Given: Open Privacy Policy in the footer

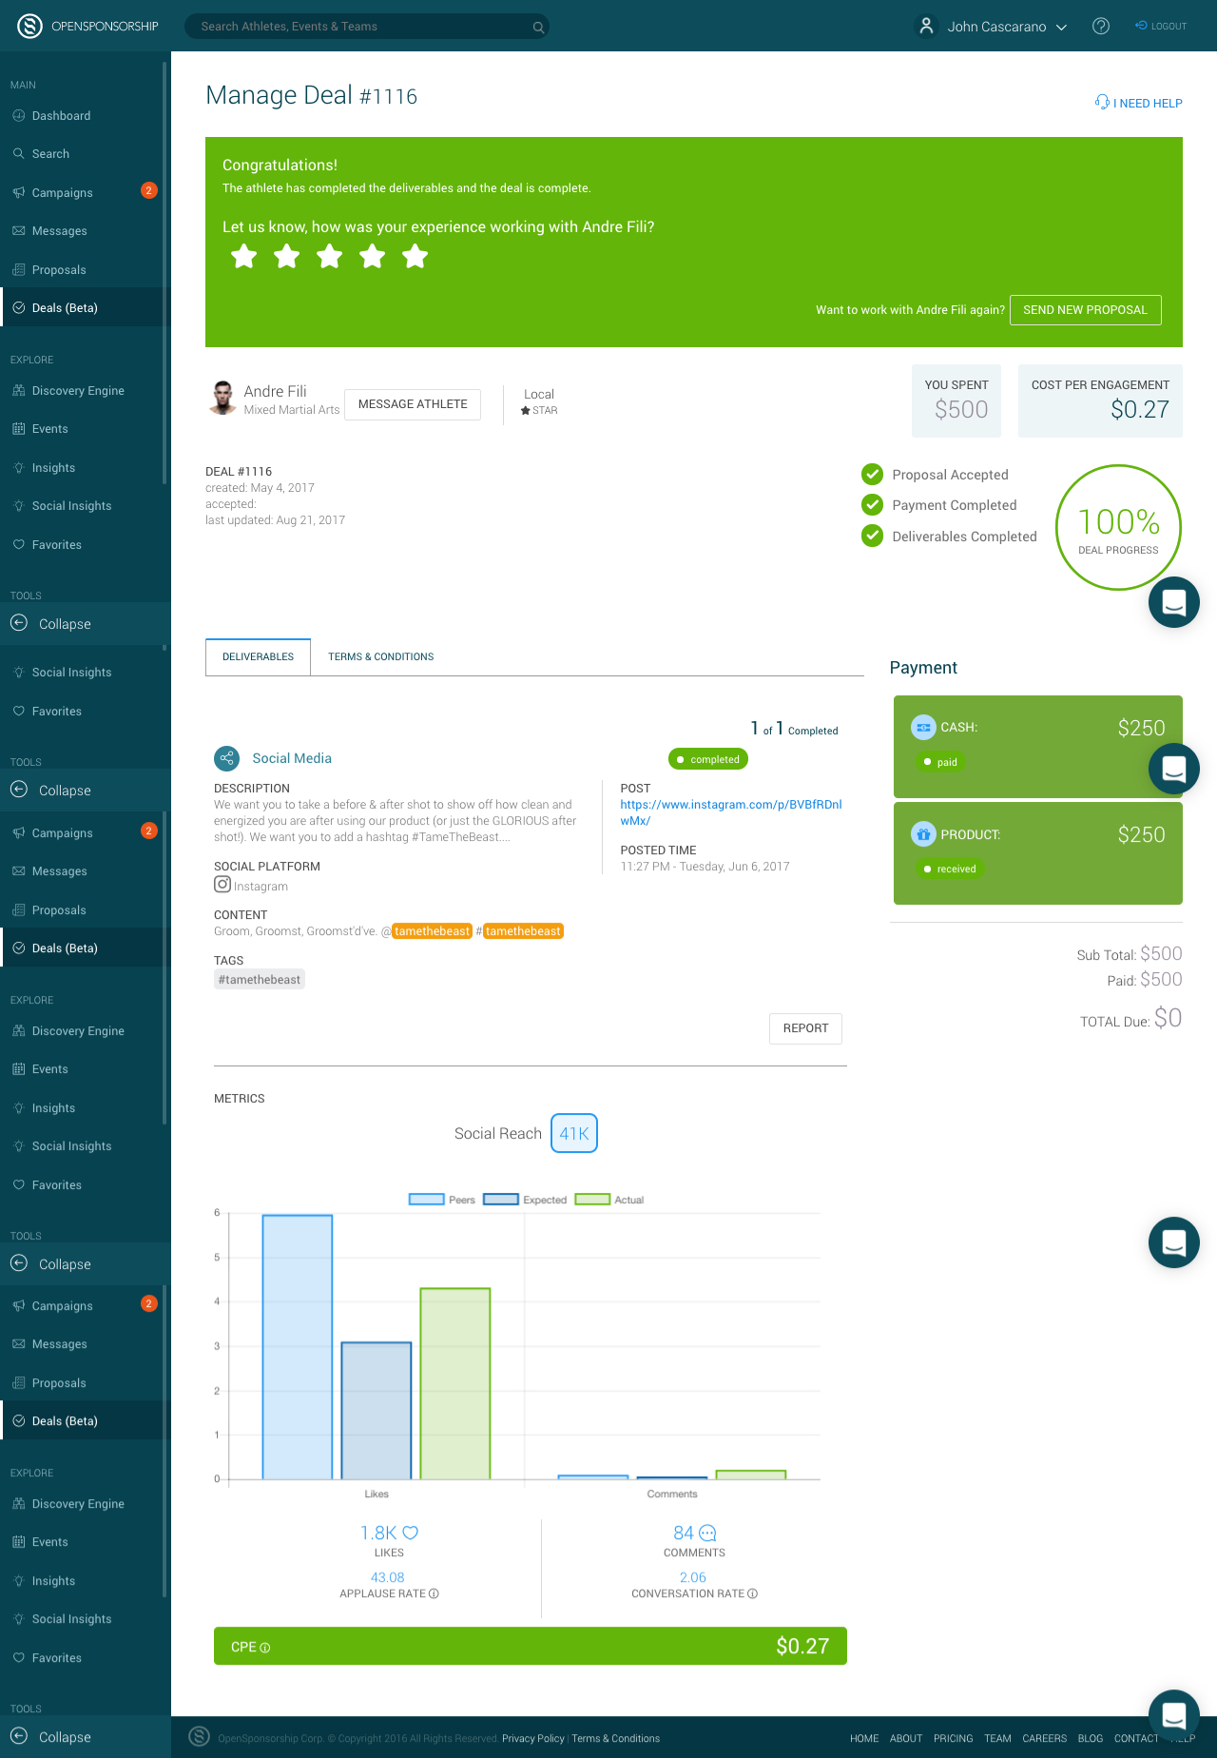Looking at the screenshot, I should coord(533,1738).
